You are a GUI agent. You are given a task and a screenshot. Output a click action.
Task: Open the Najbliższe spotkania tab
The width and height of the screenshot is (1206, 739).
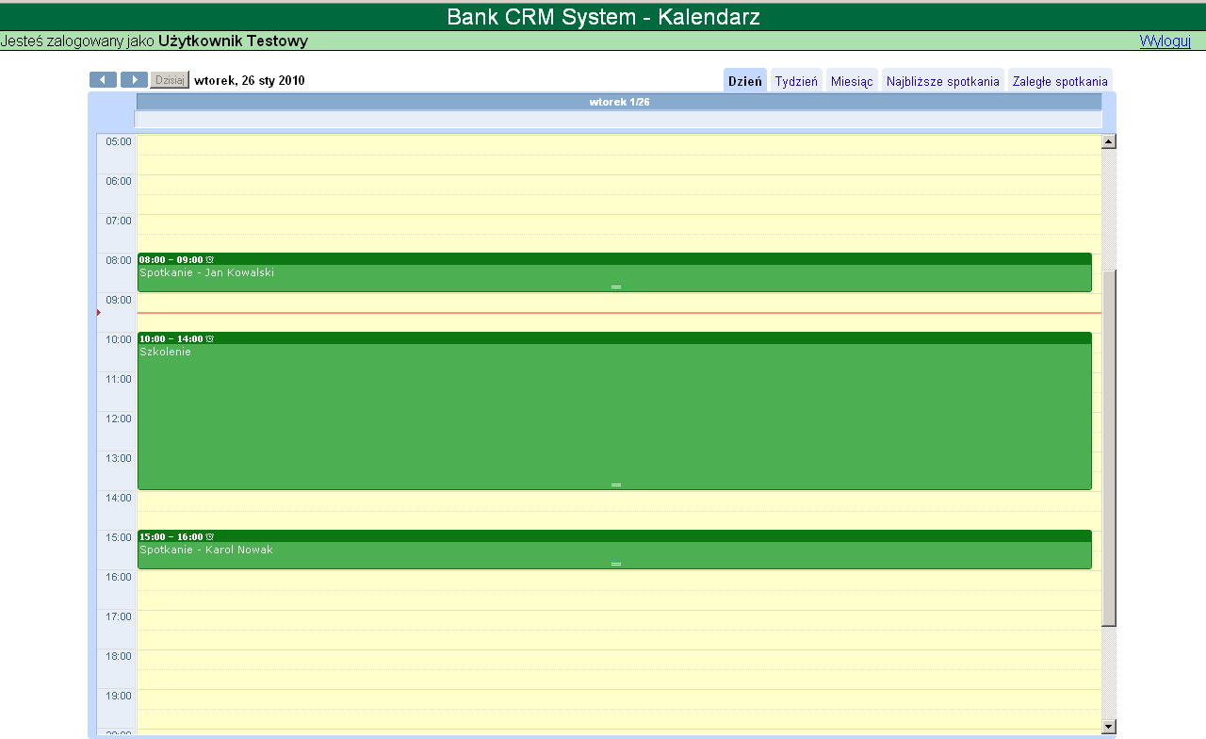pyautogui.click(x=943, y=81)
